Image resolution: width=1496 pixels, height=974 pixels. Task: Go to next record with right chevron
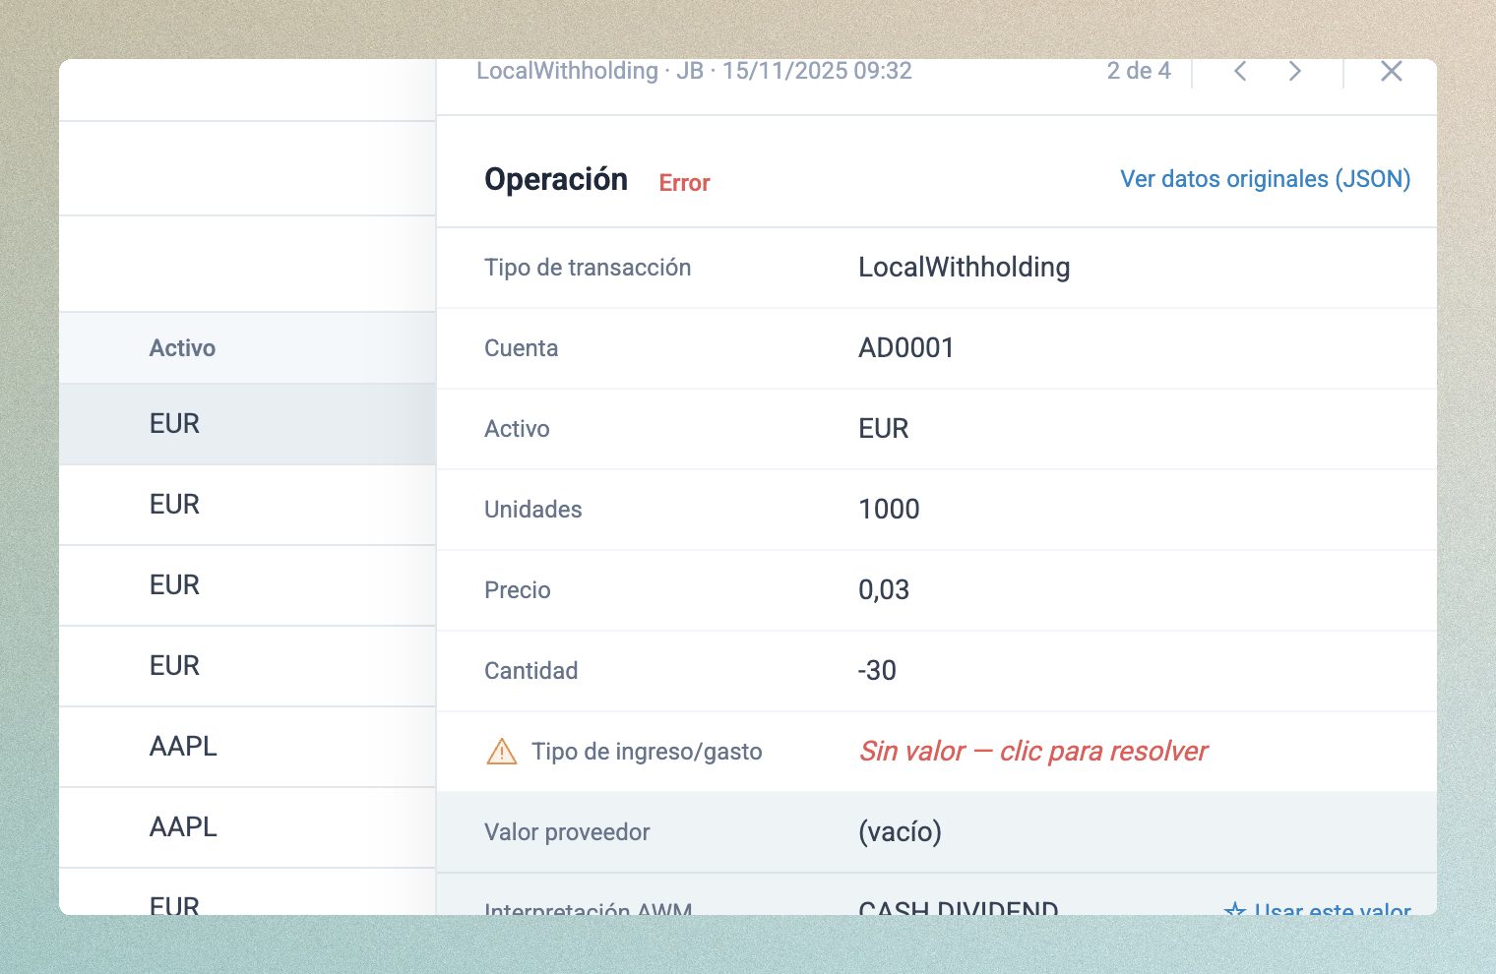pyautogui.click(x=1295, y=72)
